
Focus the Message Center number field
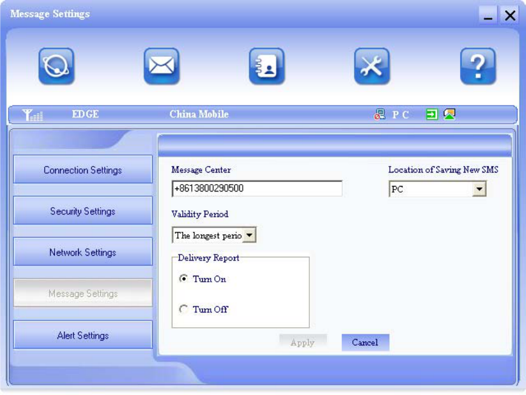(x=257, y=188)
